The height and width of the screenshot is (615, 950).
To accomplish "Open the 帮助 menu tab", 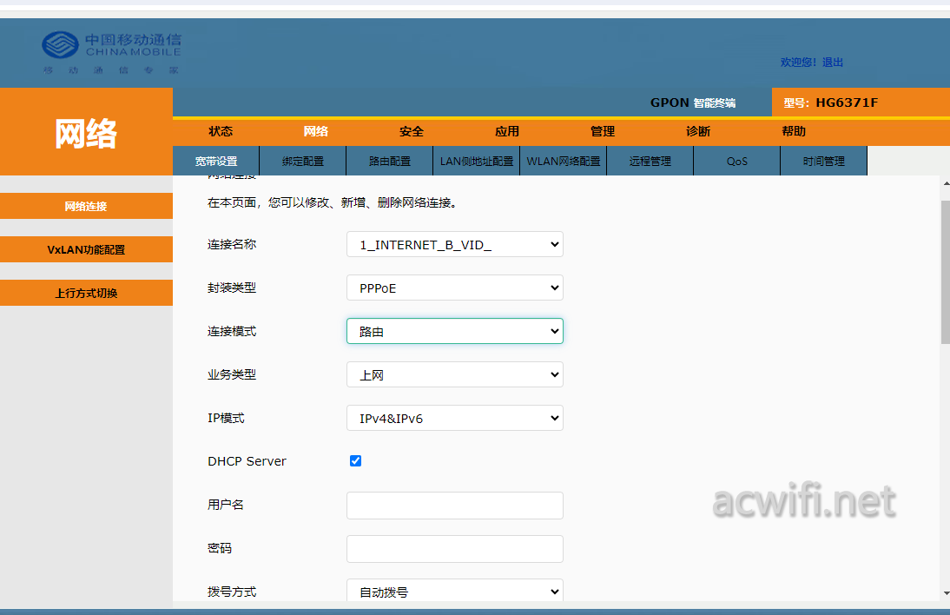I will pos(794,131).
